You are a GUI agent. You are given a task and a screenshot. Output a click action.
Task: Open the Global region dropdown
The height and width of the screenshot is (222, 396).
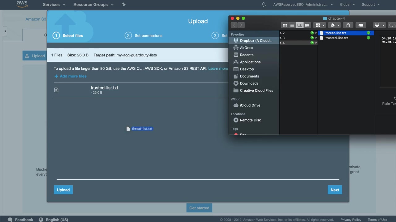347,4
